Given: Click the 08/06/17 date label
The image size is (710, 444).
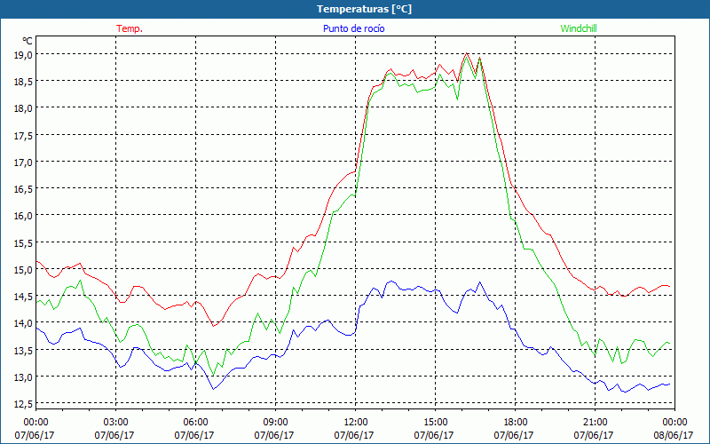Looking at the screenshot, I should point(674,435).
